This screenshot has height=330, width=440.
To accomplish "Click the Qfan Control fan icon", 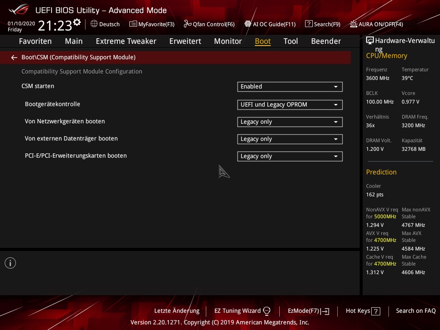I will coord(187,24).
